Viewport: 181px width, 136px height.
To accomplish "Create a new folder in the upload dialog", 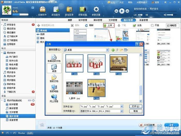I will click(121, 50).
